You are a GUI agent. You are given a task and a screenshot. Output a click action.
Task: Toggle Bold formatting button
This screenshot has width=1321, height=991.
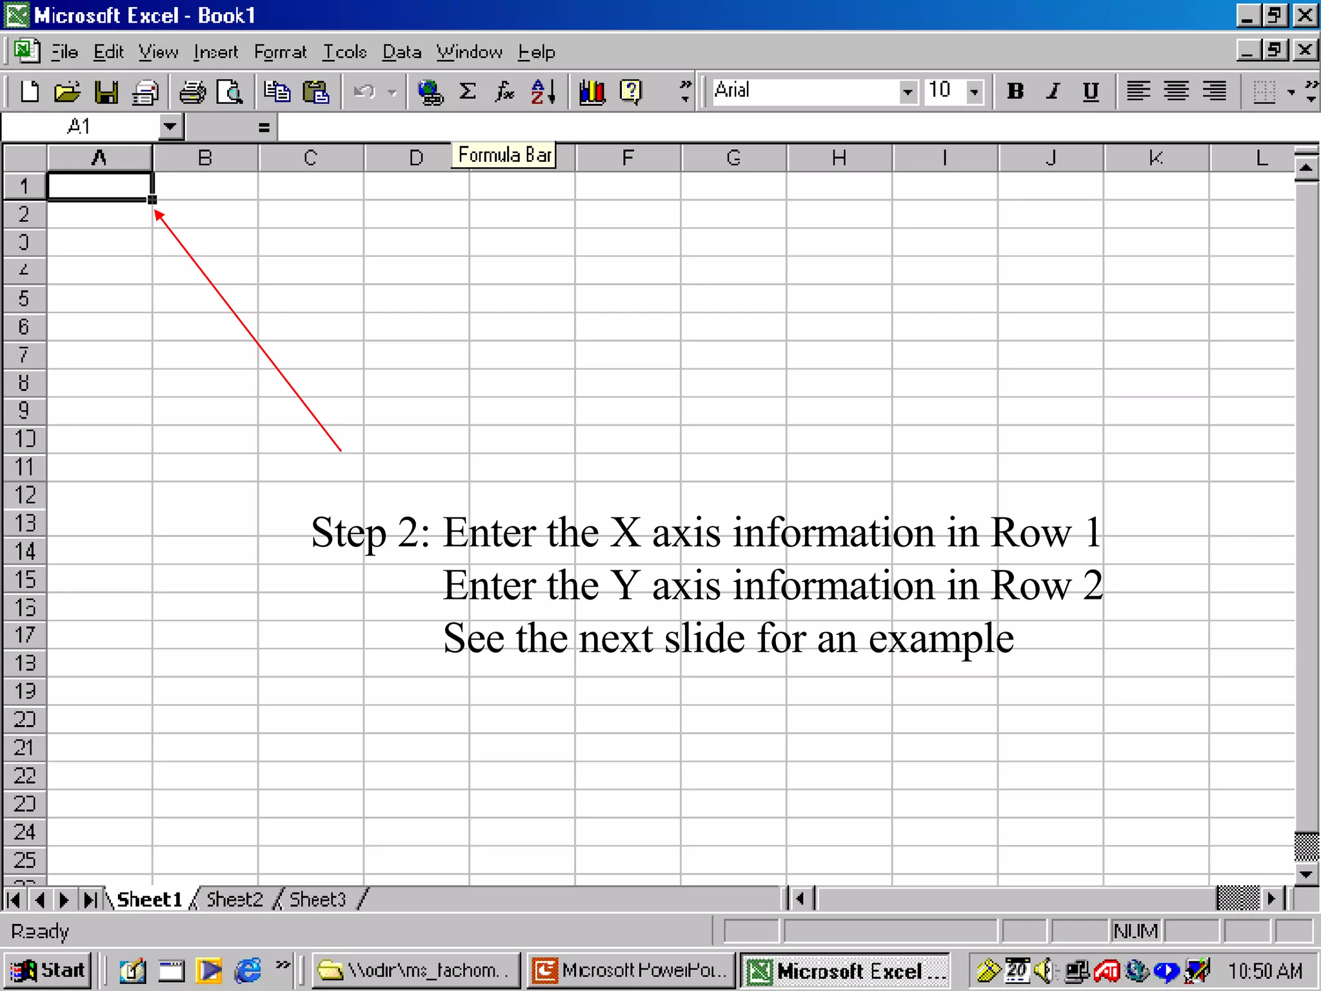pyautogui.click(x=1015, y=92)
